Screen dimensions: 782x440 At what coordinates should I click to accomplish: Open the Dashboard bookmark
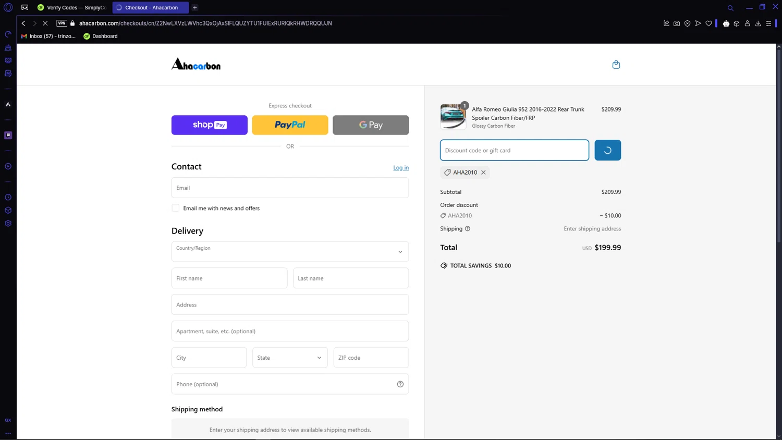click(101, 36)
